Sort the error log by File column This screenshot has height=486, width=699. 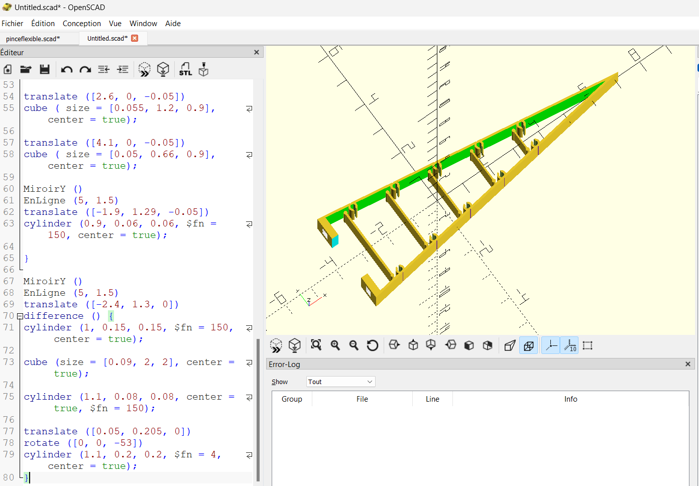362,399
